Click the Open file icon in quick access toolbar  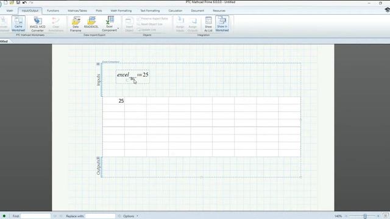tap(12, 2)
